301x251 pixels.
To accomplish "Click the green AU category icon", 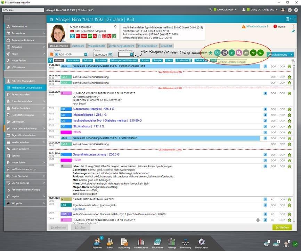I will (253, 53).
